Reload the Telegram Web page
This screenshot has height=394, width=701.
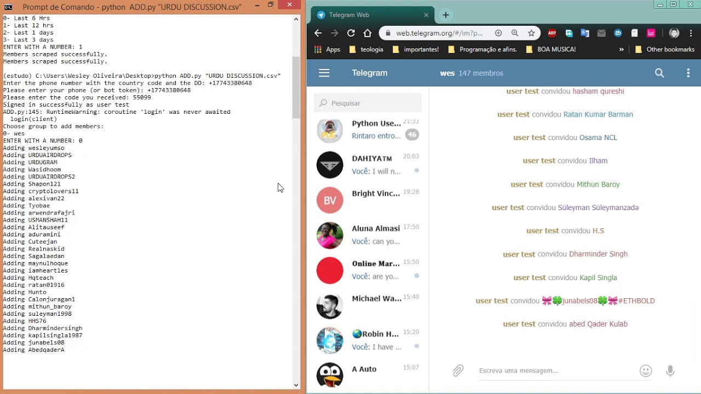pyautogui.click(x=351, y=33)
